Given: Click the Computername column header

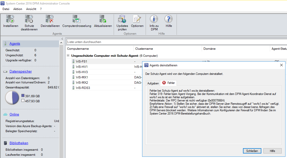Looking at the screenshot, I should point(100,49).
